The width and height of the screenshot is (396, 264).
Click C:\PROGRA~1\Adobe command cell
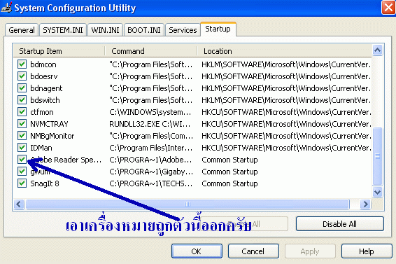[151, 160]
